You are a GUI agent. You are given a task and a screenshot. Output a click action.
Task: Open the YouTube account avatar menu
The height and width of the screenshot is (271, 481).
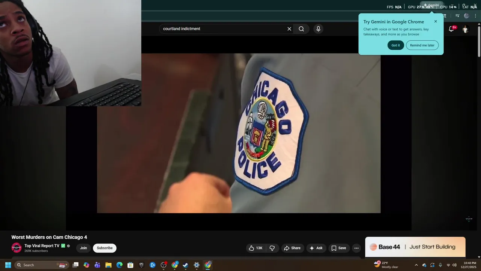[465, 29]
